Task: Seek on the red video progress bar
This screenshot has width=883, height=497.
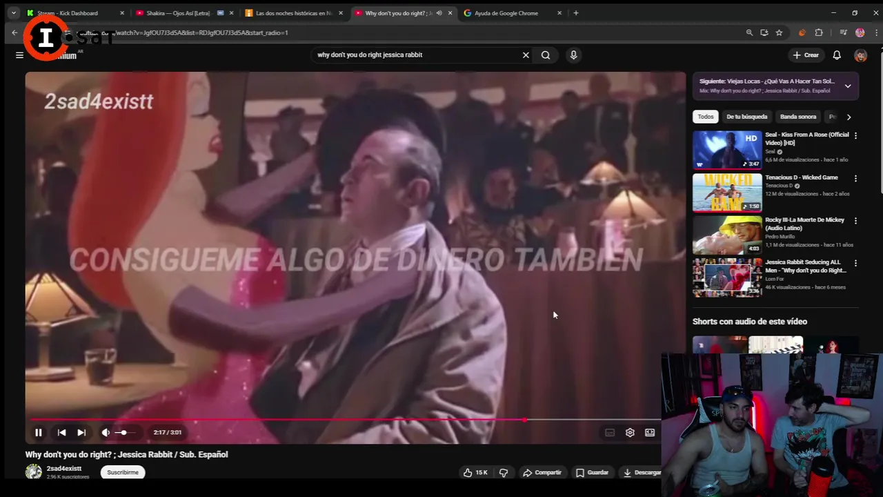Action: click(x=345, y=420)
